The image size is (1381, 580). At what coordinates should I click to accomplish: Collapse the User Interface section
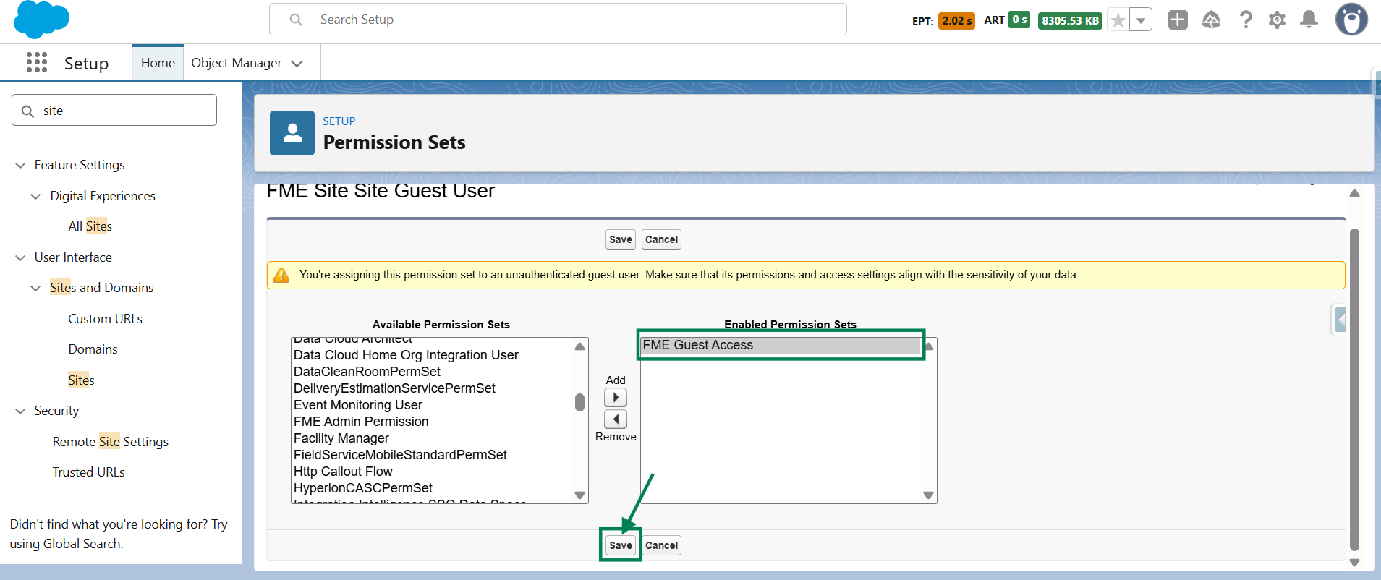coord(20,257)
